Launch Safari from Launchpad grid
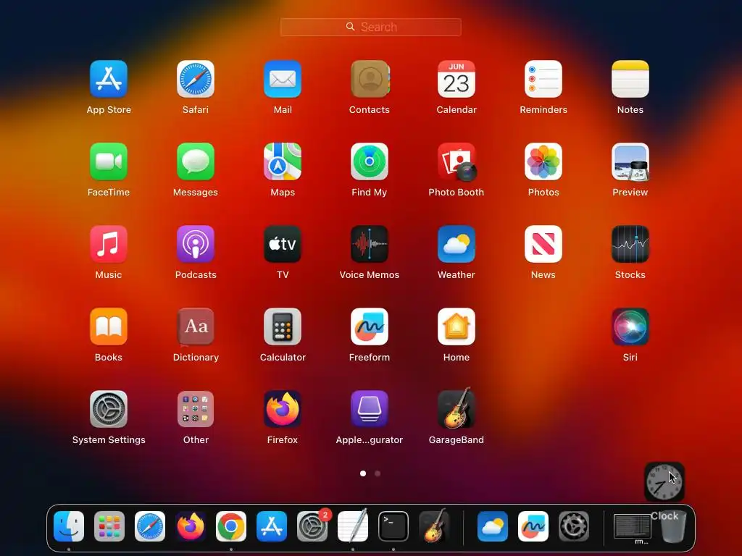 tap(196, 79)
